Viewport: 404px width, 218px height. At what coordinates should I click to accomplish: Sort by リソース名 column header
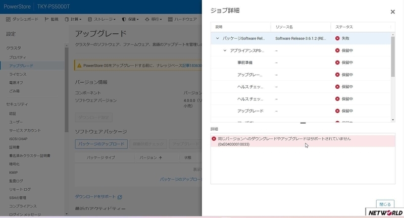284,27
